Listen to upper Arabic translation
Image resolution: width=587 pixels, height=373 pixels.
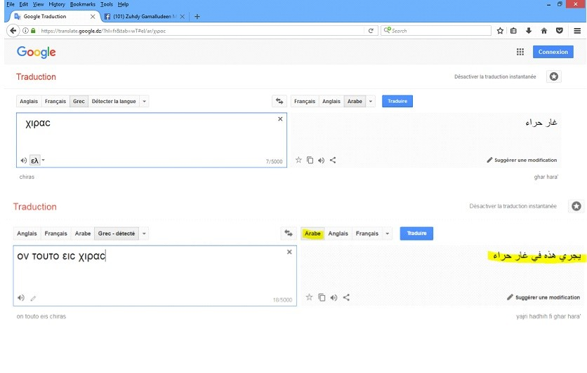pos(321,161)
